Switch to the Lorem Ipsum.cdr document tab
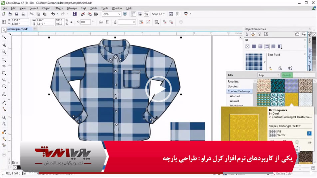 [17, 29]
